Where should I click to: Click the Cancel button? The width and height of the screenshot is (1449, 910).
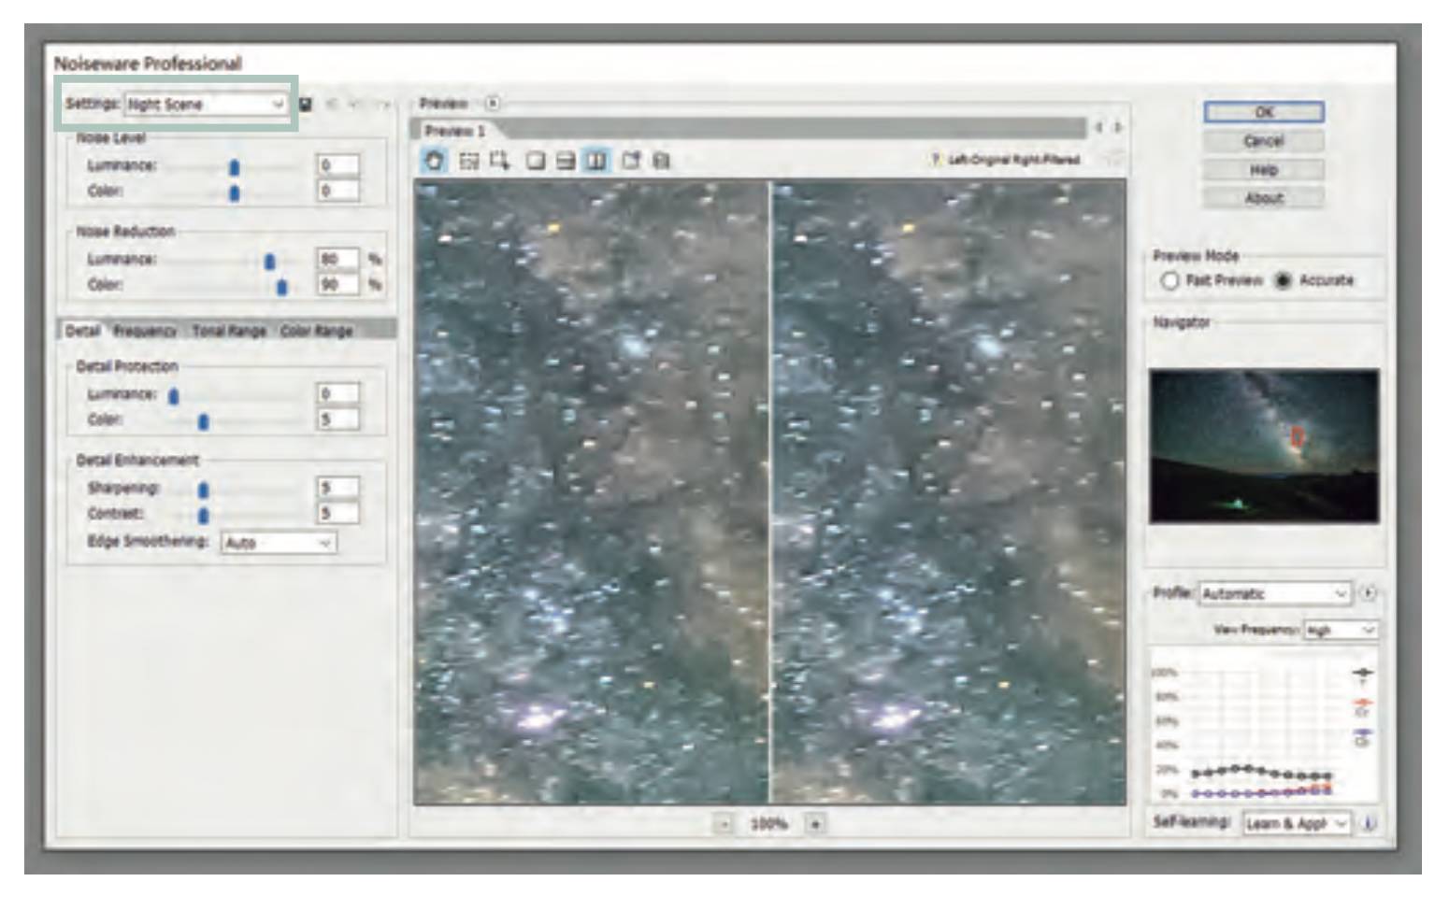click(x=1263, y=141)
